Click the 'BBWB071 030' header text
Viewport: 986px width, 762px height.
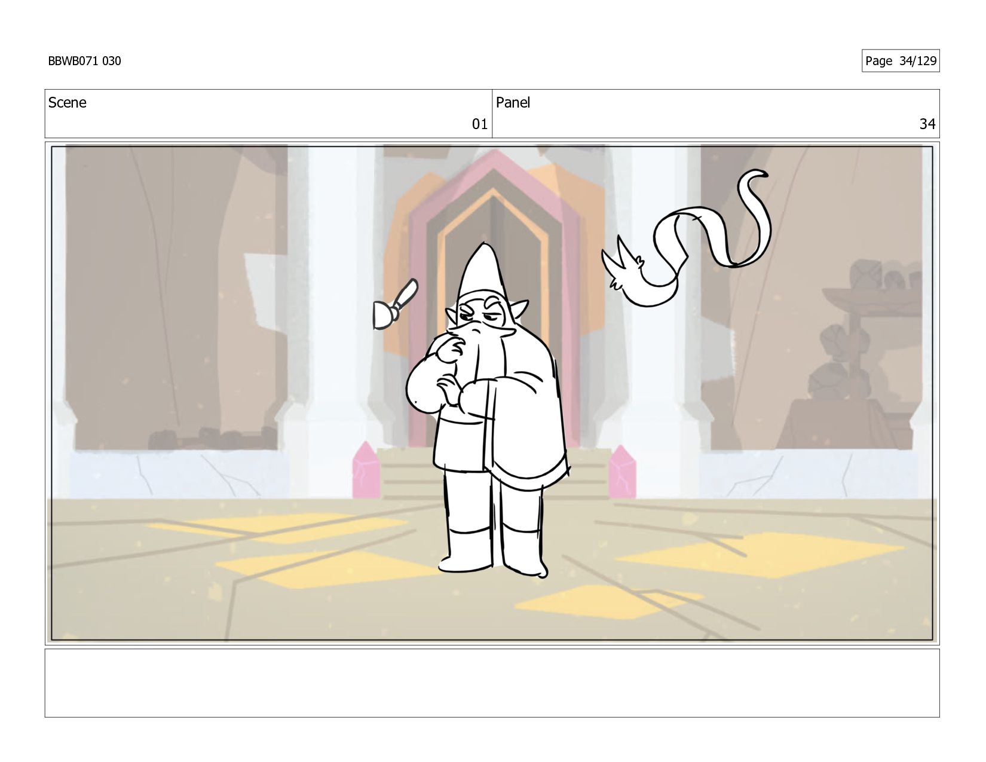(84, 61)
